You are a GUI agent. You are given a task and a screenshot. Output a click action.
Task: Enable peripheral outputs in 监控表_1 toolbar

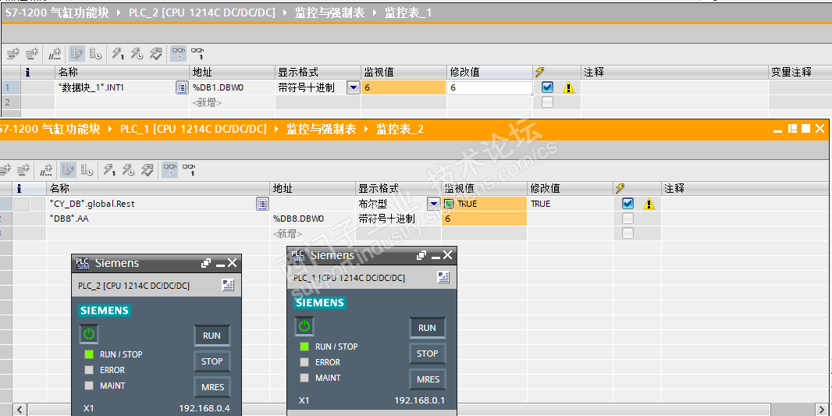(x=155, y=54)
